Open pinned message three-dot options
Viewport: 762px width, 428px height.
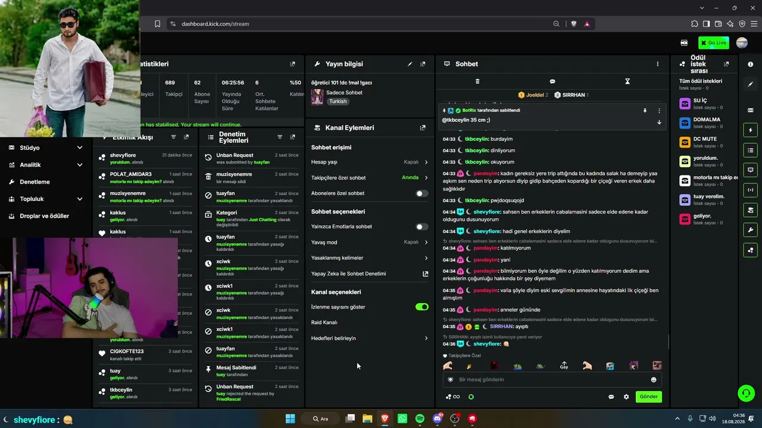tap(659, 111)
